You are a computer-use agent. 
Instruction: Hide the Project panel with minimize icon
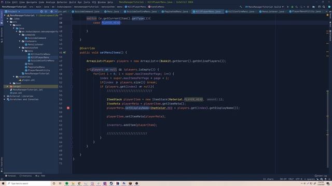click(56, 11)
